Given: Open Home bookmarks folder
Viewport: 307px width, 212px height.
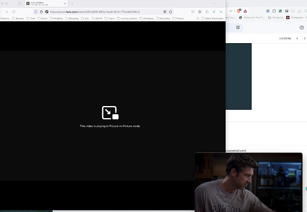Looking at the screenshot, I should pyautogui.click(x=43, y=19).
